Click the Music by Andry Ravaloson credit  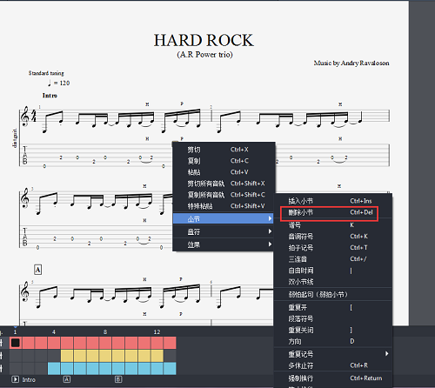[351, 63]
